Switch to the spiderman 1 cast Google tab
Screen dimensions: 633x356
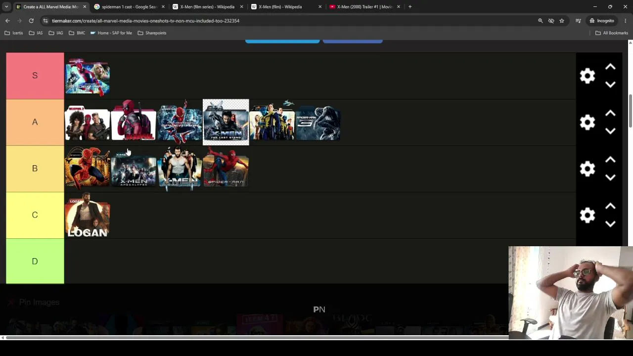pyautogui.click(x=129, y=7)
